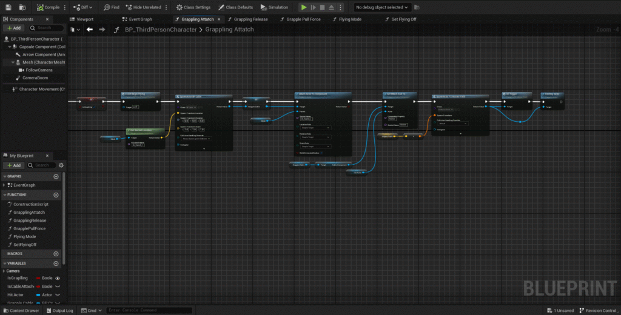The height and width of the screenshot is (315, 621).
Task: Toggle IsGrappling variable visibility eye
Action: pos(58,278)
